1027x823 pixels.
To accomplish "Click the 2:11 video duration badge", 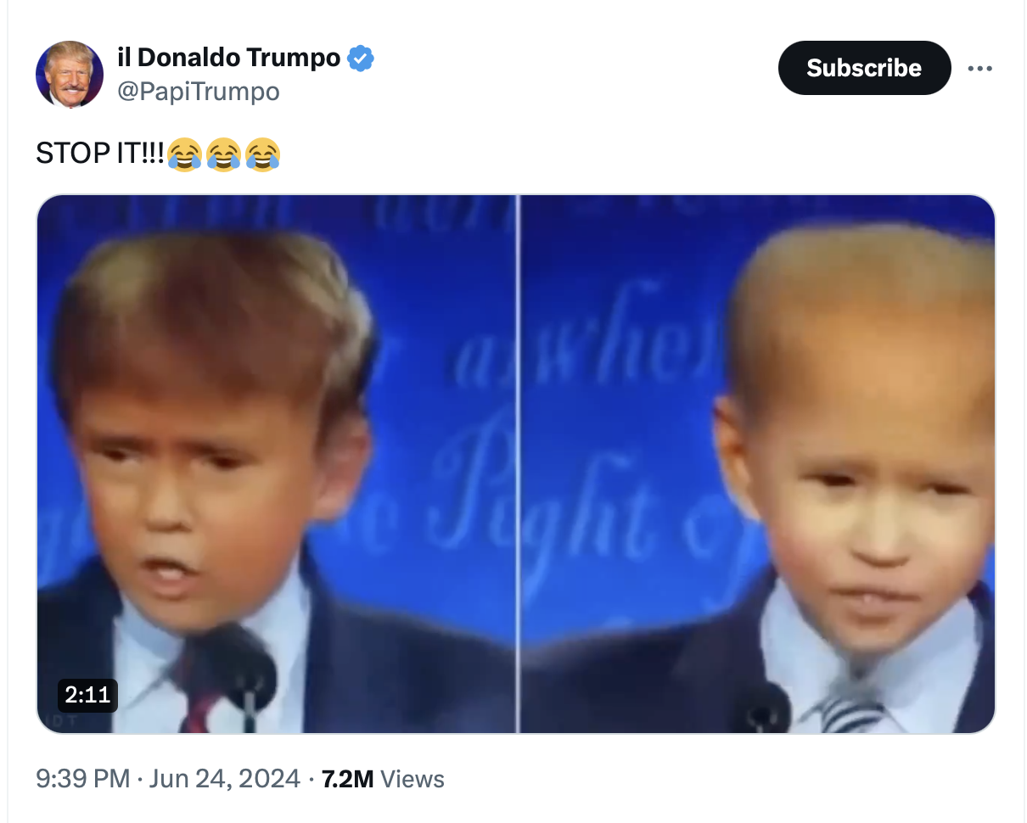I will tap(87, 695).
